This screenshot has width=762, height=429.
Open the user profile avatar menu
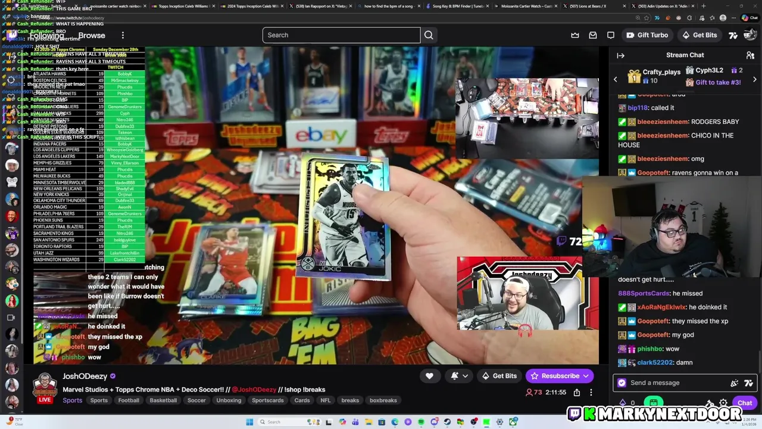(749, 35)
